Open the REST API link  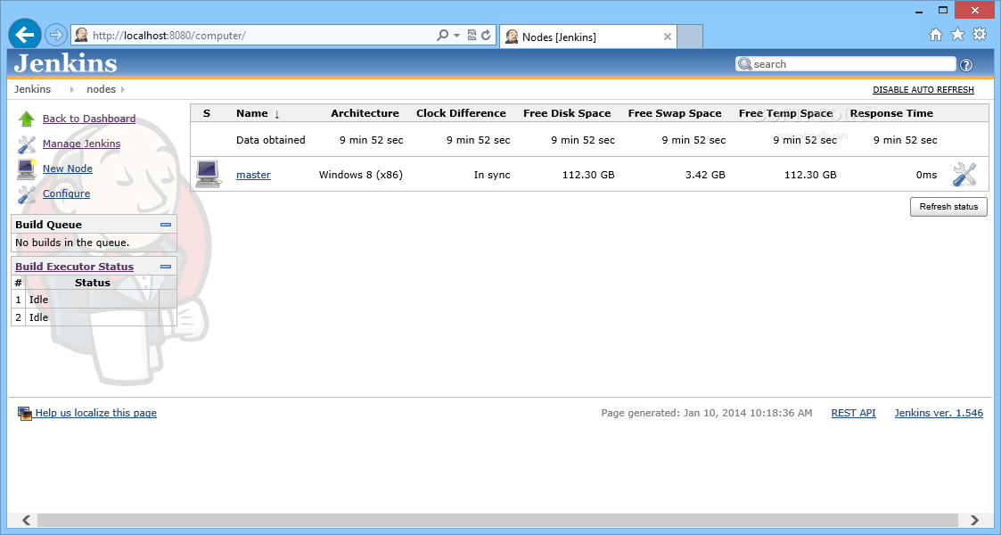click(854, 413)
